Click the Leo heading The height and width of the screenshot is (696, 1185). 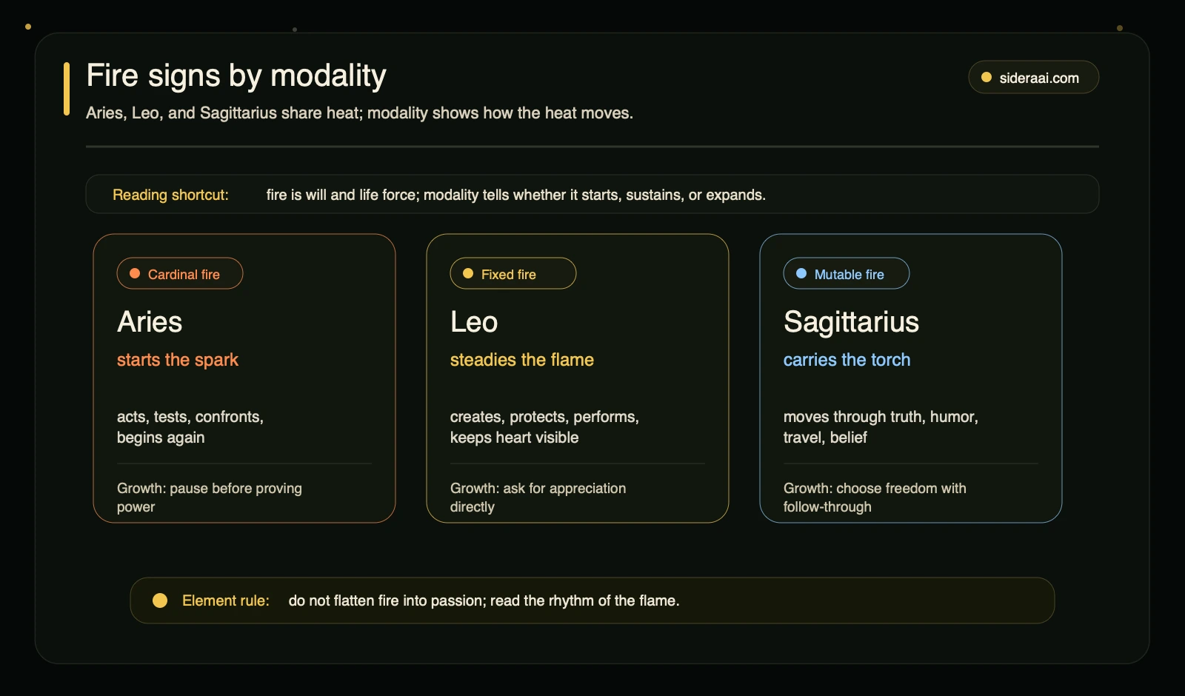pyautogui.click(x=474, y=322)
